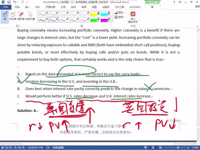Click the zoom slider handle
Screen dimensions: 200x150
coord(178,148)
